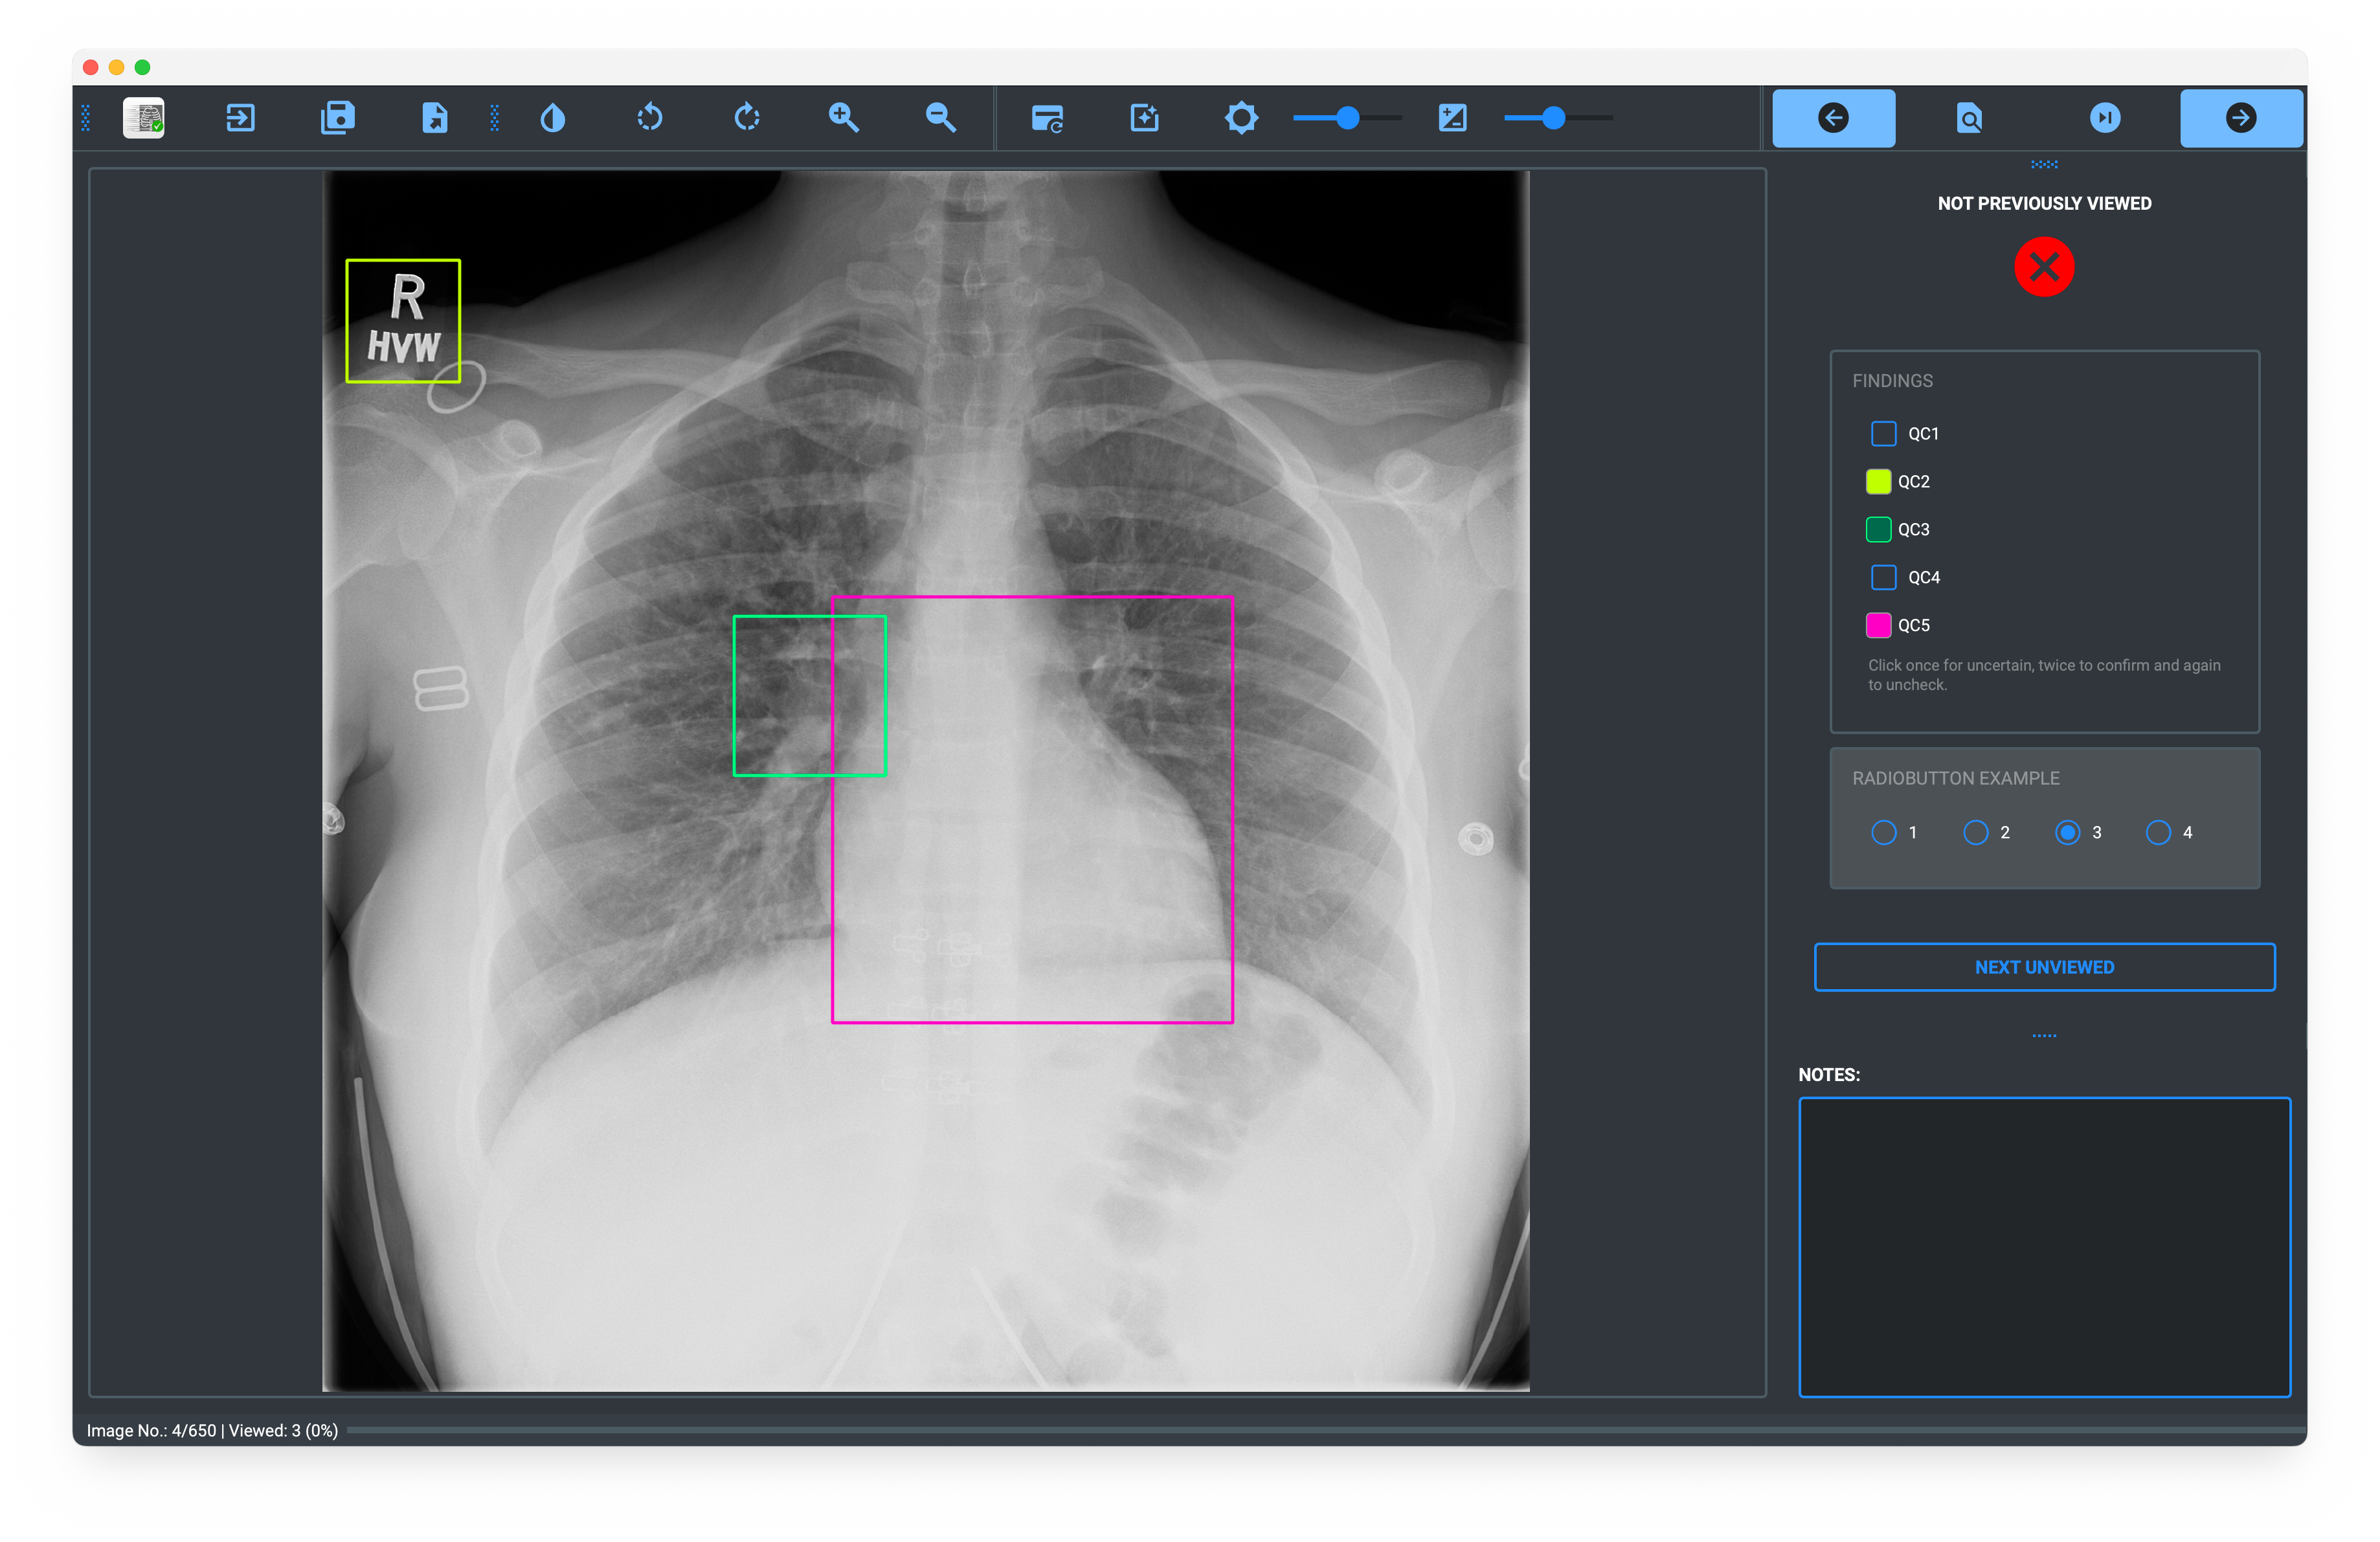
Task: Click the export file icon
Action: point(435,118)
